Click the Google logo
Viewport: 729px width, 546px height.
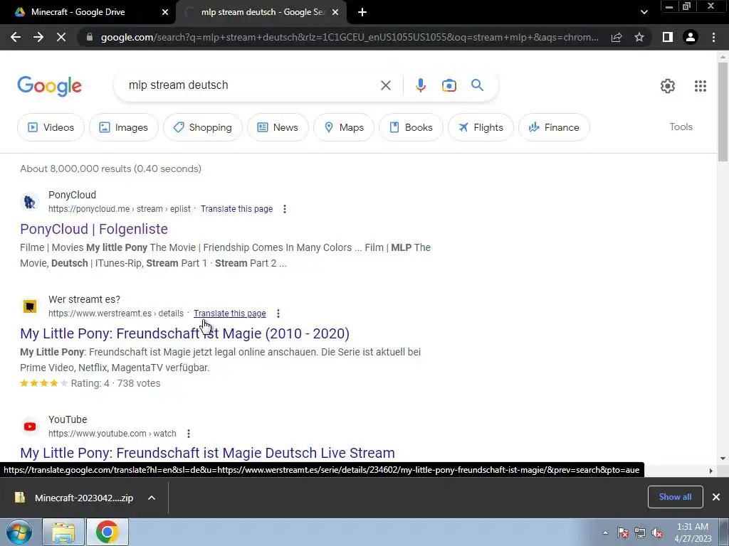[50, 86]
